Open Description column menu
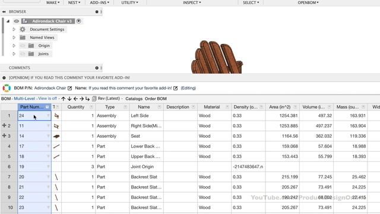The height and width of the screenshot is (214, 380). (193, 107)
